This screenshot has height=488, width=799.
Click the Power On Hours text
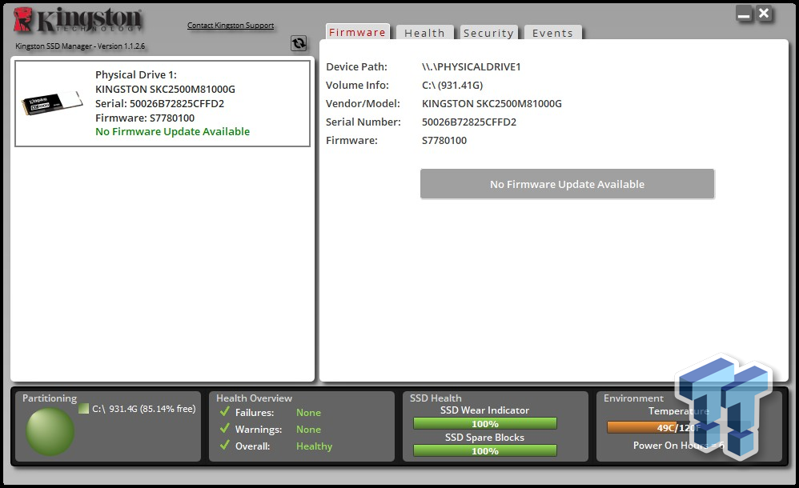coord(679,446)
